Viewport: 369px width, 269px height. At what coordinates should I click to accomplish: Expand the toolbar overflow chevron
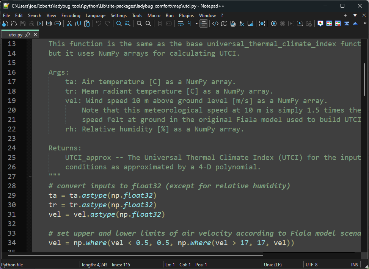click(364, 23)
